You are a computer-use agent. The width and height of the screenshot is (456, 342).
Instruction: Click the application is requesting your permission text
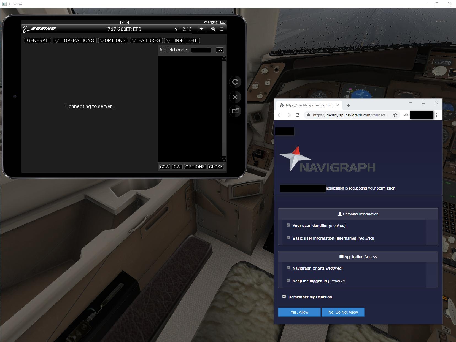(x=360, y=188)
